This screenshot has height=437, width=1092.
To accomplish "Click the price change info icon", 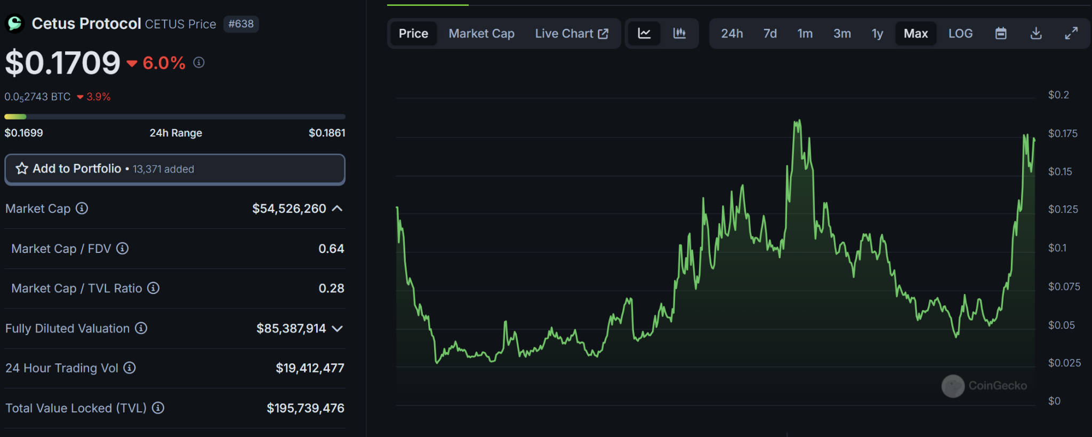I will 199,62.
